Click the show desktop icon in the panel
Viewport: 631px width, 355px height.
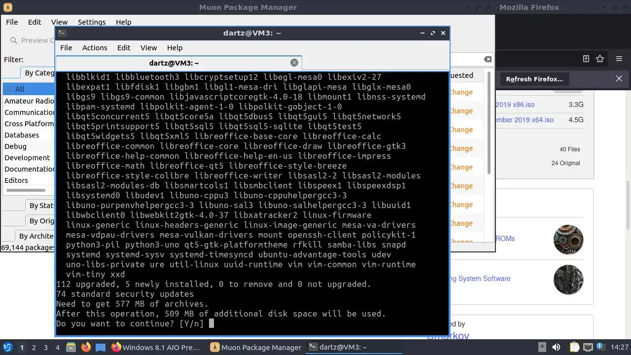(100, 347)
